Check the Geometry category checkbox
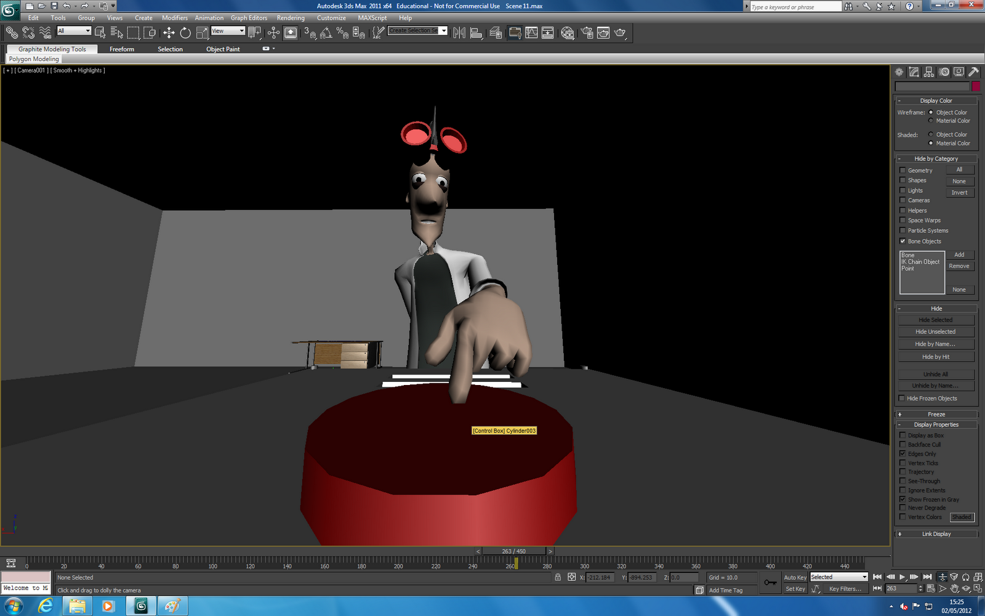985x616 pixels. click(902, 171)
